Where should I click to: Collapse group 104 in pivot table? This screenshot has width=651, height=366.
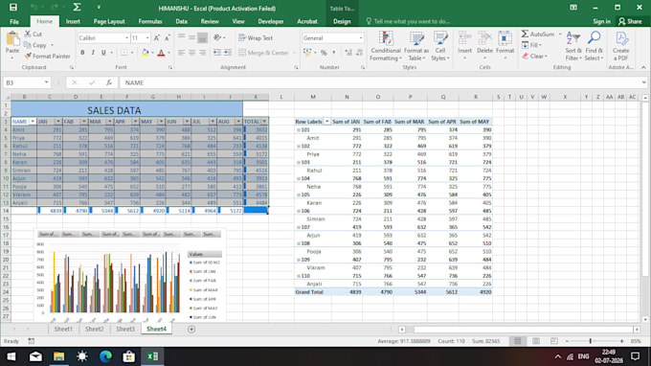point(298,178)
